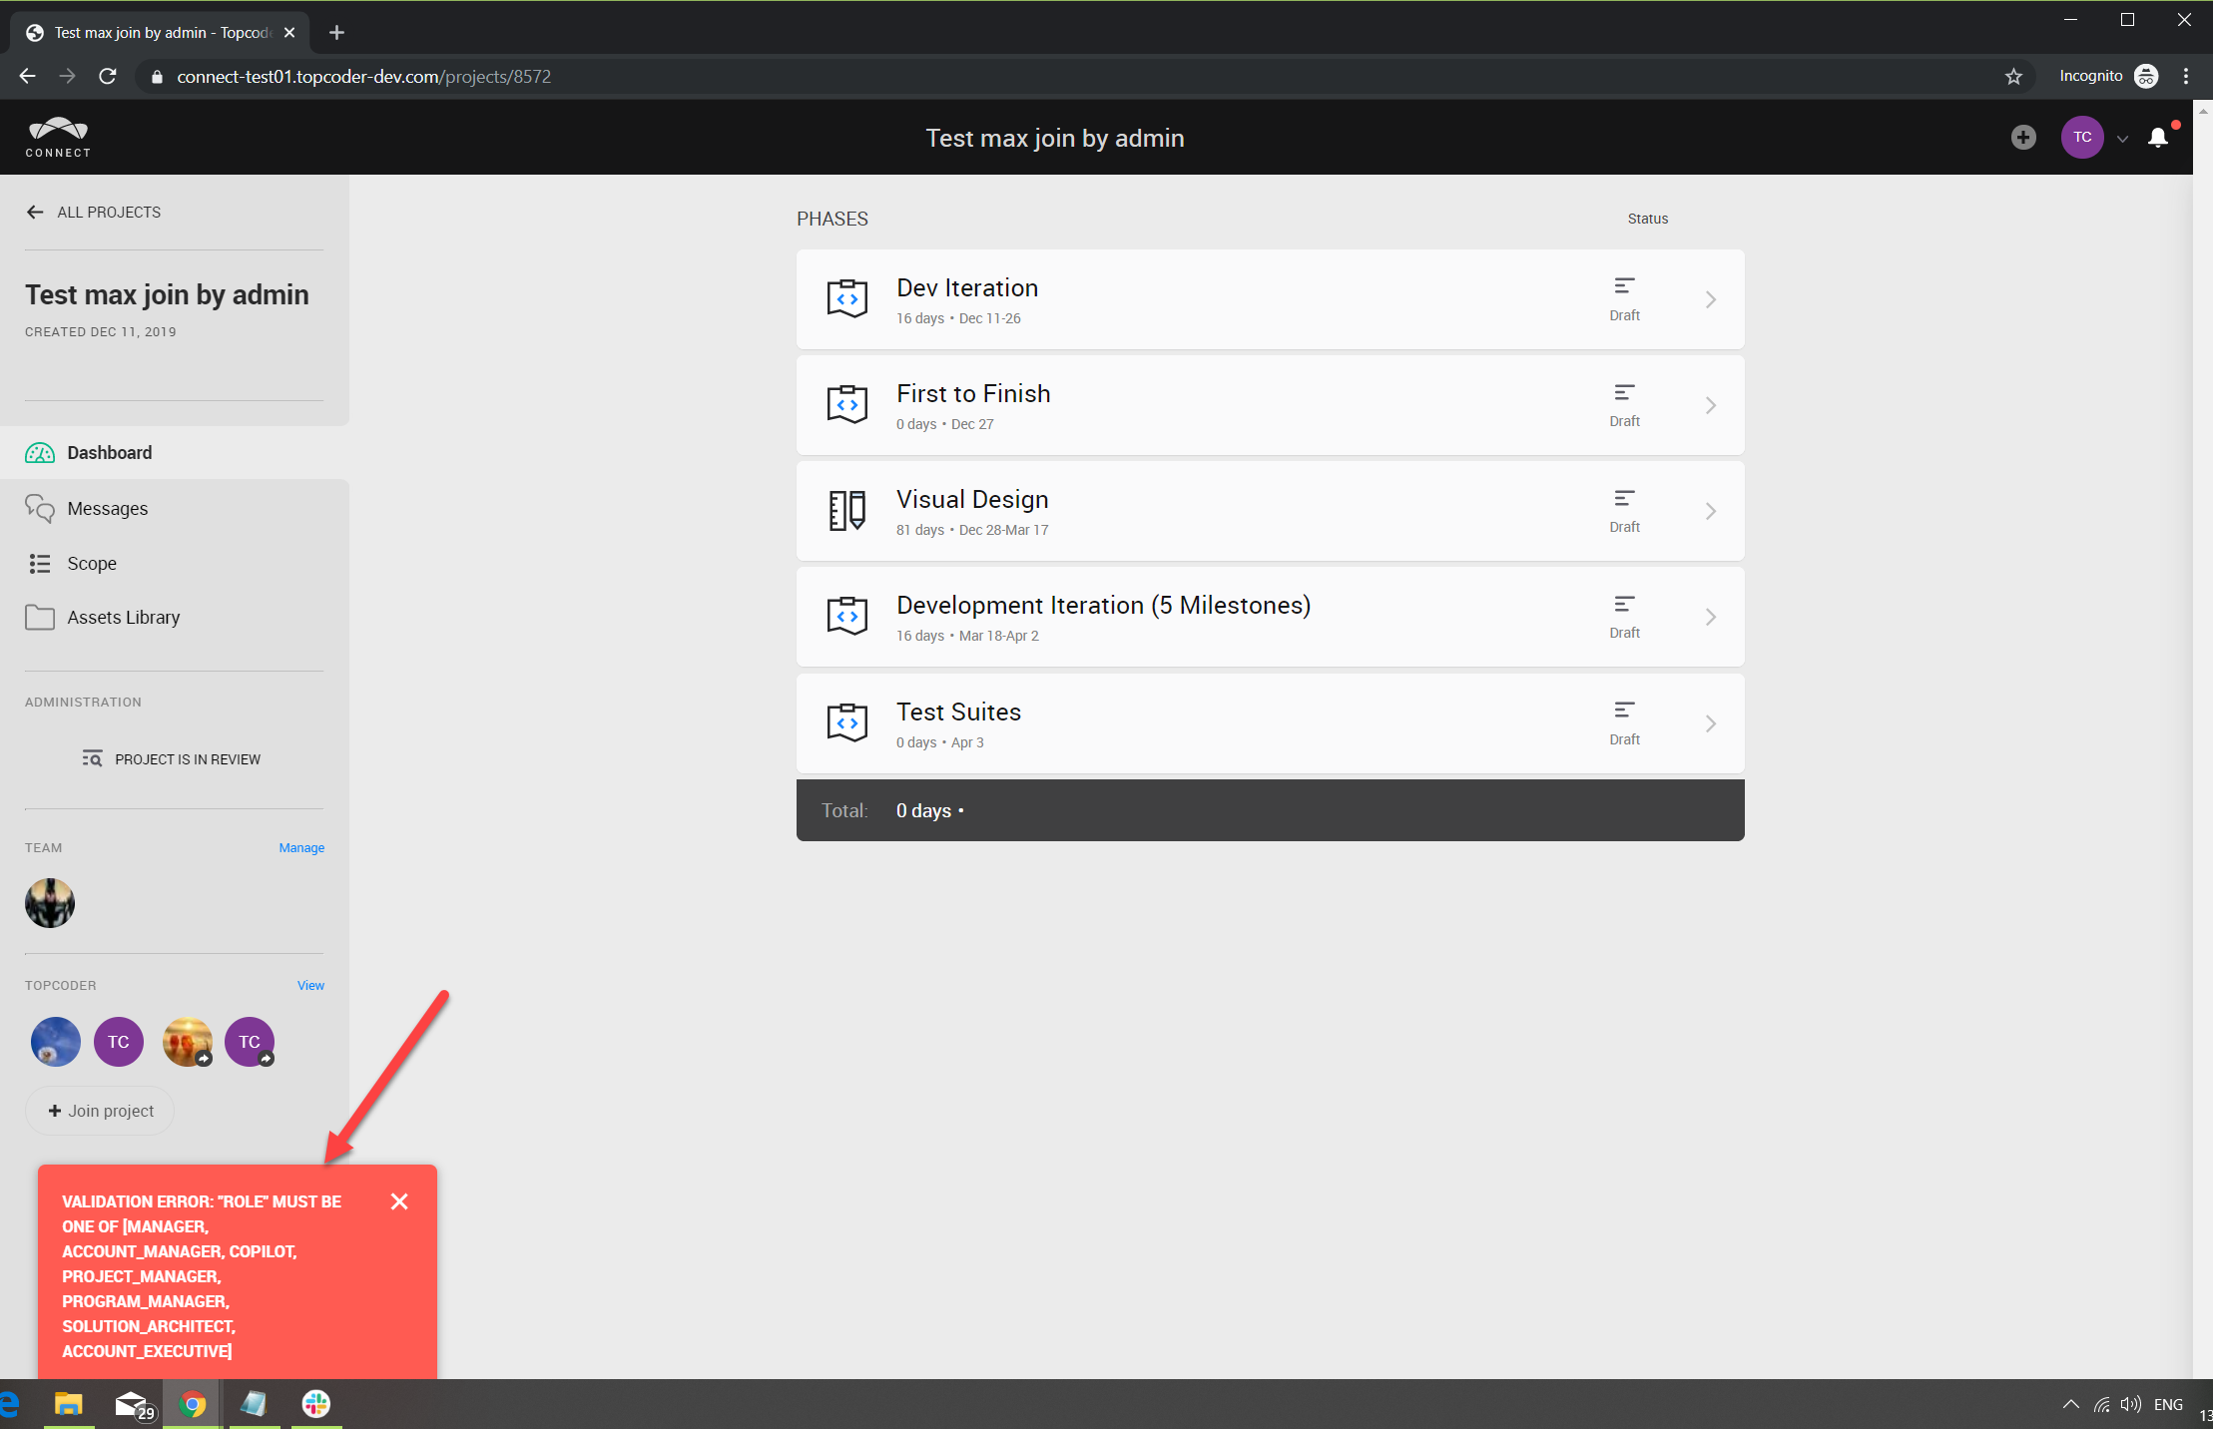Click the Join project button
This screenshot has height=1429, width=2213.
point(100,1111)
